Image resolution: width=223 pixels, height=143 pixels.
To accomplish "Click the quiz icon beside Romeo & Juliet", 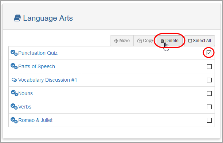I will click(14, 120).
